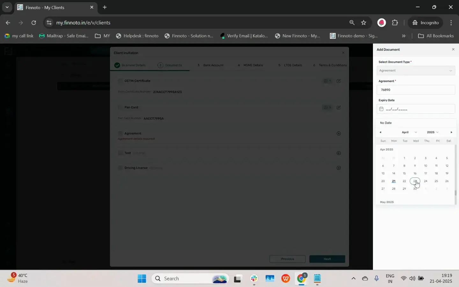Image resolution: width=459 pixels, height=287 pixels.
Task: Click the calendar list scrollbar
Action: point(455,193)
